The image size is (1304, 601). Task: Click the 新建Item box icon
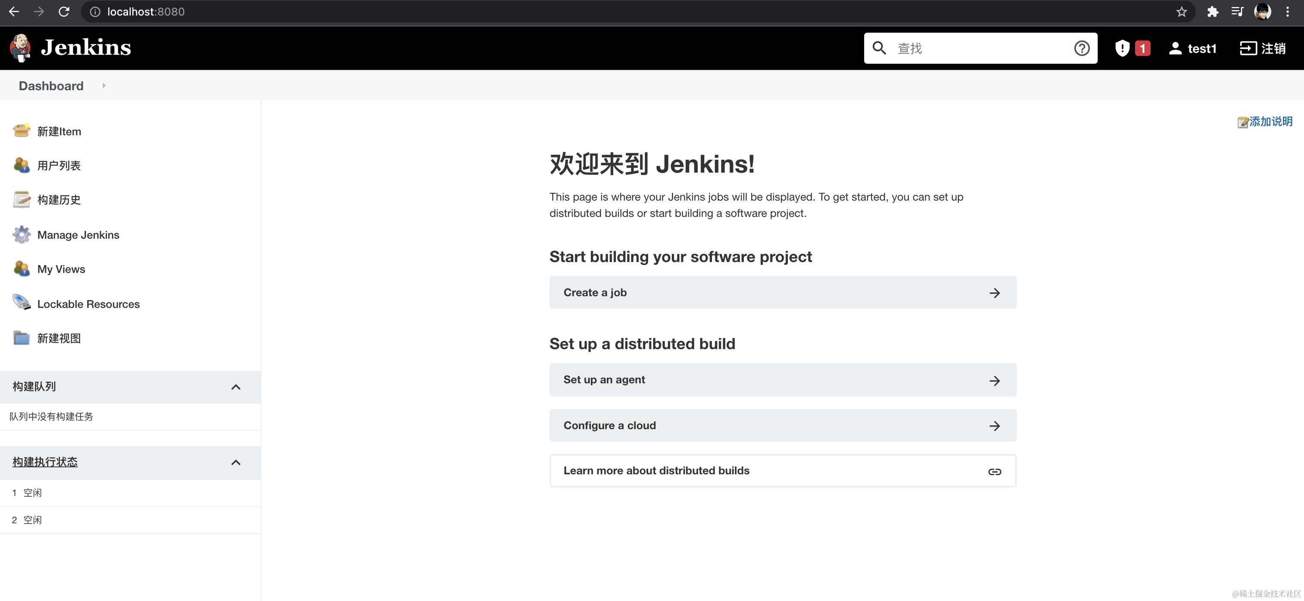21,131
